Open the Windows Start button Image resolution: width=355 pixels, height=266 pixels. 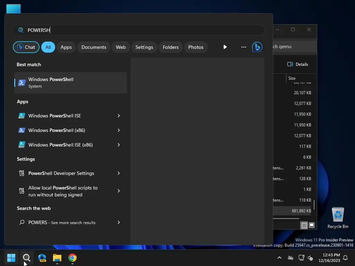coord(11,258)
